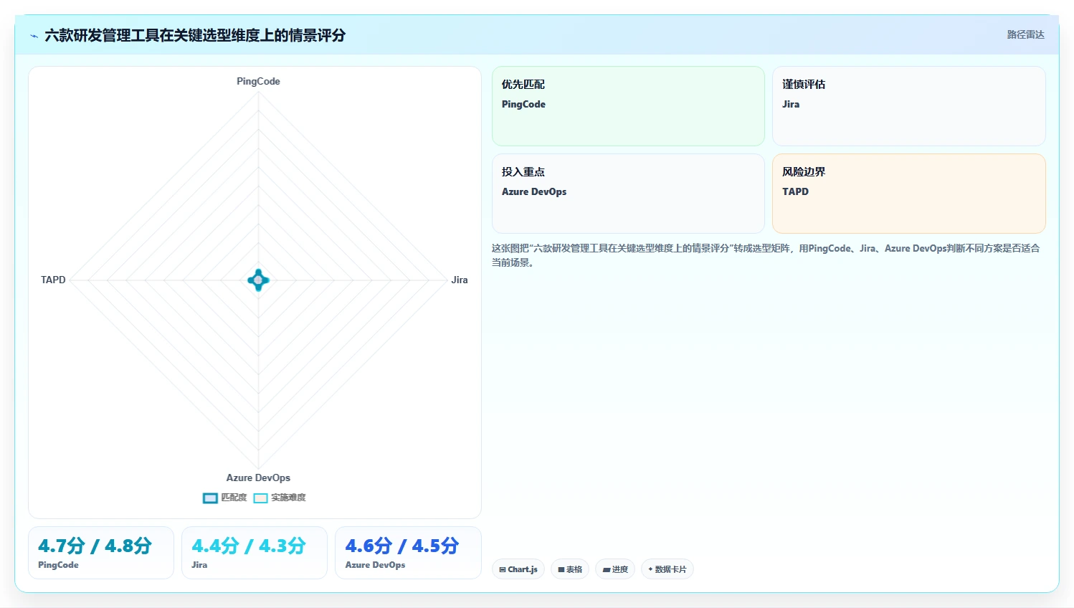Image resolution: width=1074 pixels, height=608 pixels.
Task: Click the chart title 六款研发管理工具
Action: click(x=195, y=35)
